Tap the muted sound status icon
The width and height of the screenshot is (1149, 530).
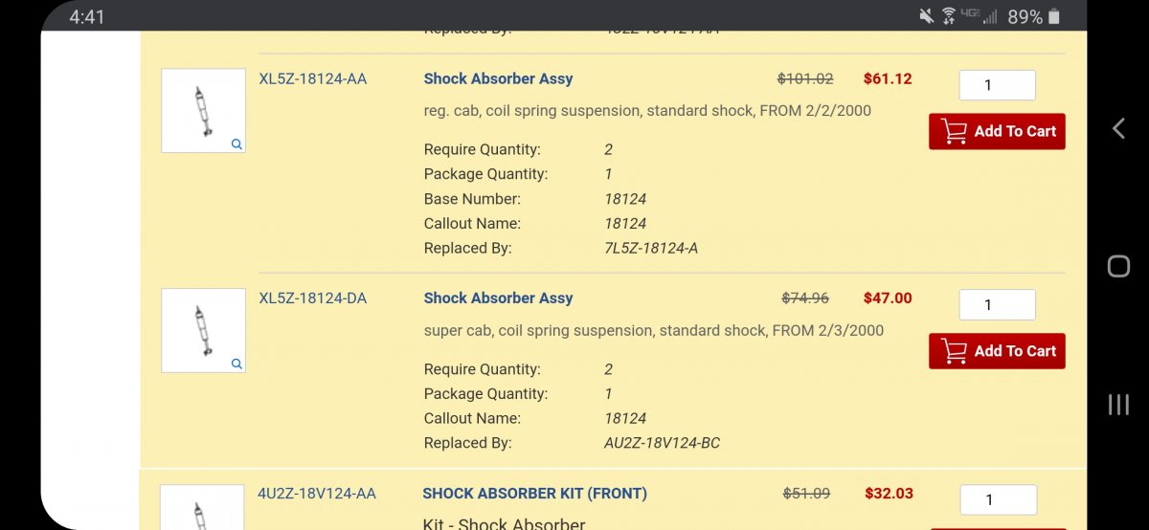pos(926,16)
